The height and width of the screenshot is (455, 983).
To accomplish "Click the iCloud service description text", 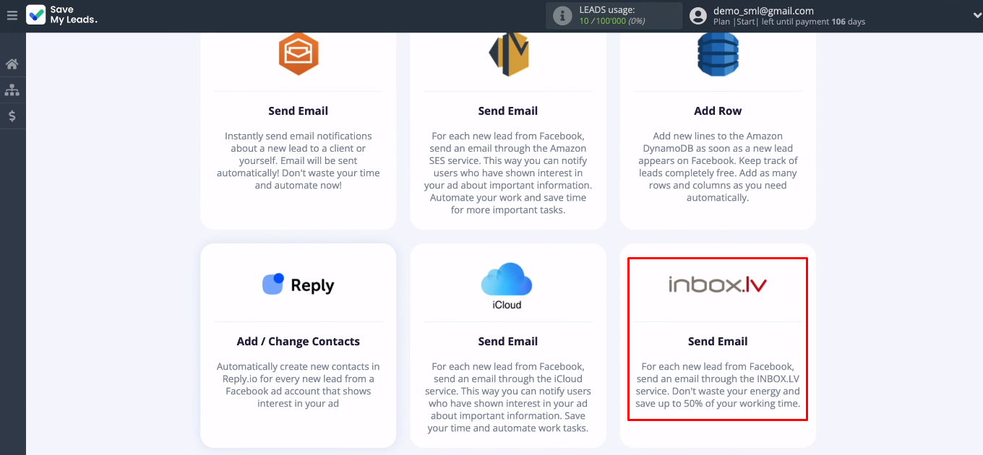I will pos(508,397).
